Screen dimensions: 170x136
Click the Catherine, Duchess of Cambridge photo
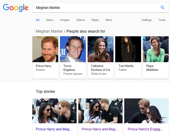[x=101, y=49]
